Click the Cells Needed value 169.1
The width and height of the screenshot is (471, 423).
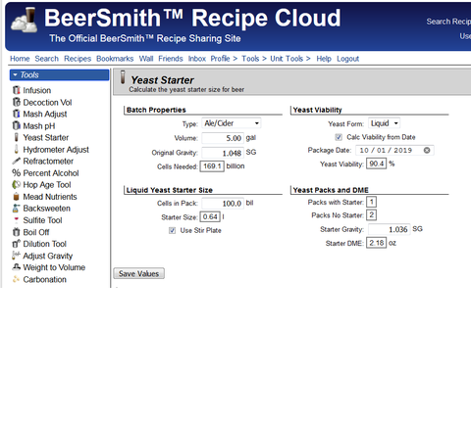click(212, 166)
